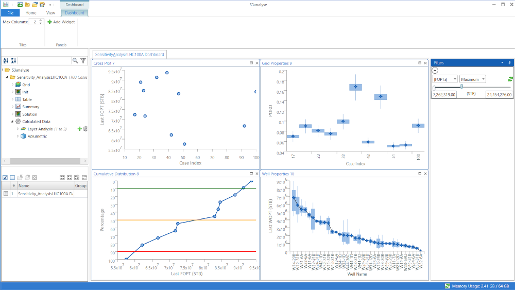Click the Max Columns value field
515x290 pixels.
[34, 22]
